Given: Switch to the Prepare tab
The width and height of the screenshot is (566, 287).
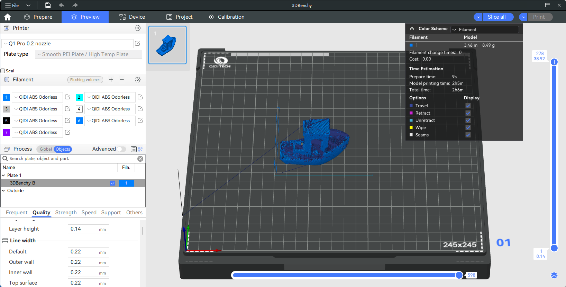Looking at the screenshot, I should (x=38, y=17).
